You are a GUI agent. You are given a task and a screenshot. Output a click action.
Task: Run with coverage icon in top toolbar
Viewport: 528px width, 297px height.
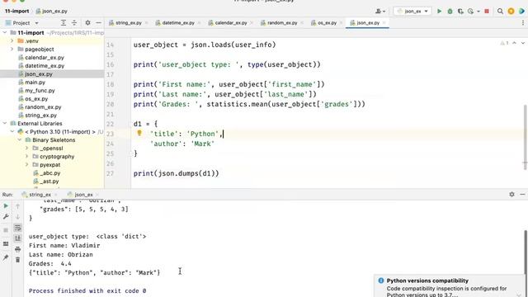(x=460, y=11)
